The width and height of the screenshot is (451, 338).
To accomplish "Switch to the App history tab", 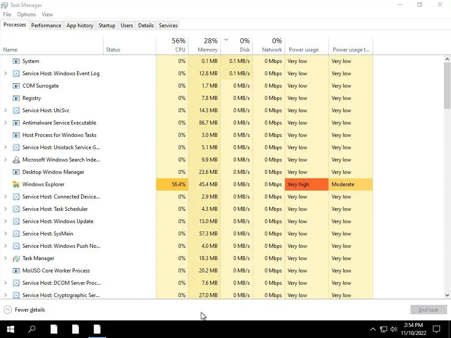I will pyautogui.click(x=80, y=25).
